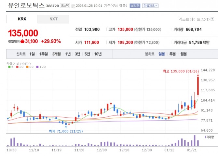Viewport: 218px width, 156px height.
Task: Select the 1주일 line chart period
Action: pos(44,54)
